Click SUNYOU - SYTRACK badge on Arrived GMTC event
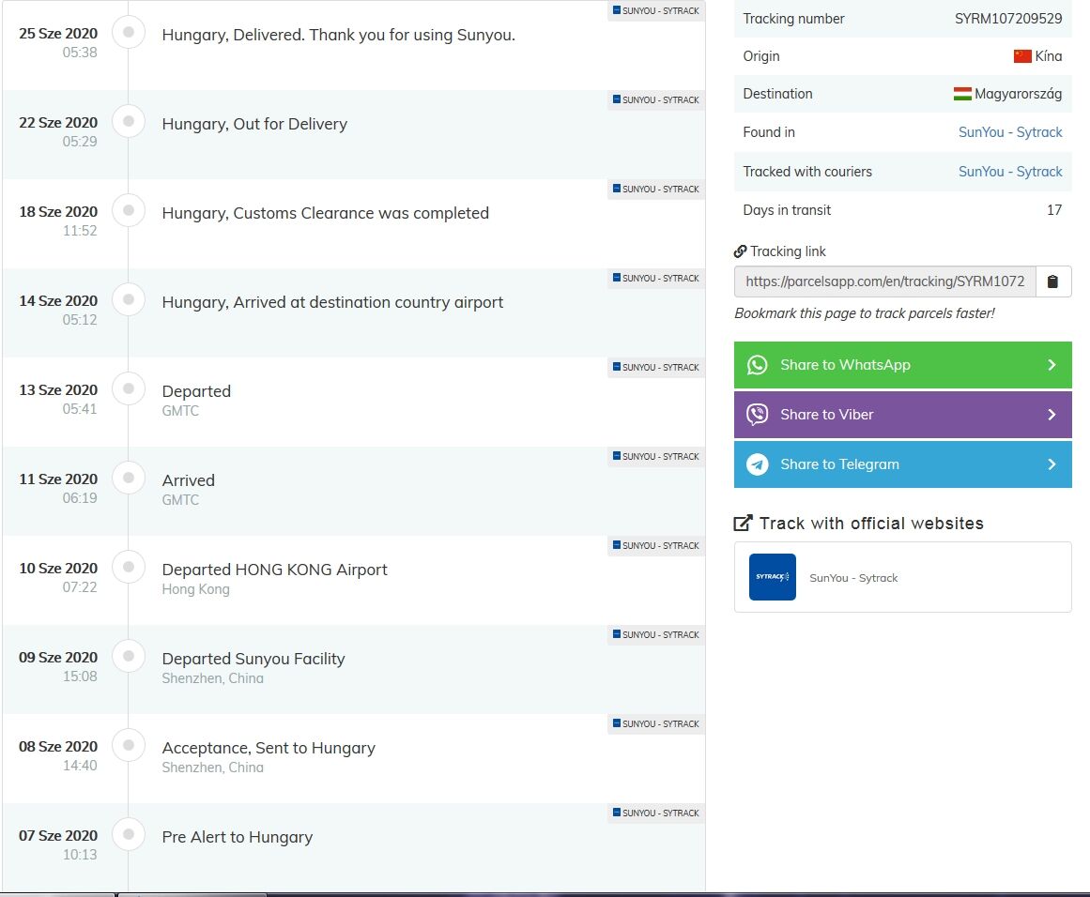 pos(656,457)
